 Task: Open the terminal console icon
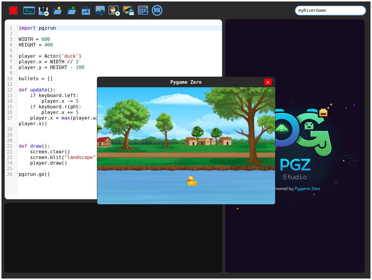28,11
